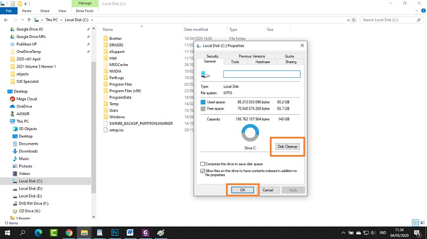This screenshot has height=239, width=427.
Task: Click the Refresh button beside address bar
Action: 354,20
